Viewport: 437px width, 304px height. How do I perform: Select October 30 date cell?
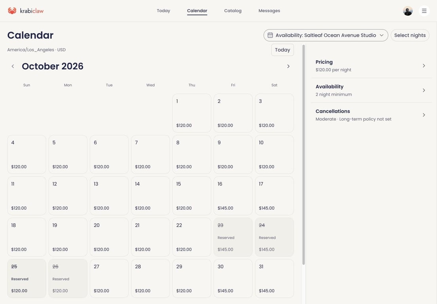click(x=233, y=278)
